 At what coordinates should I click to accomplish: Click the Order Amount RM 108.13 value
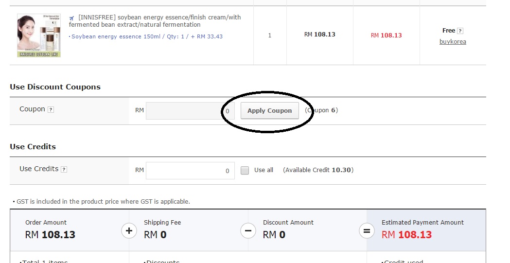pos(50,235)
